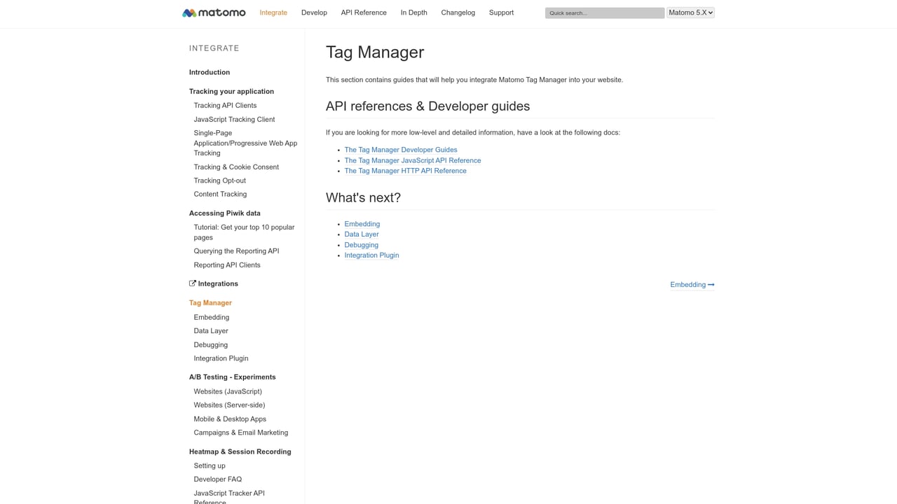Select API Reference in the top navigation
897x504 pixels.
(x=364, y=12)
